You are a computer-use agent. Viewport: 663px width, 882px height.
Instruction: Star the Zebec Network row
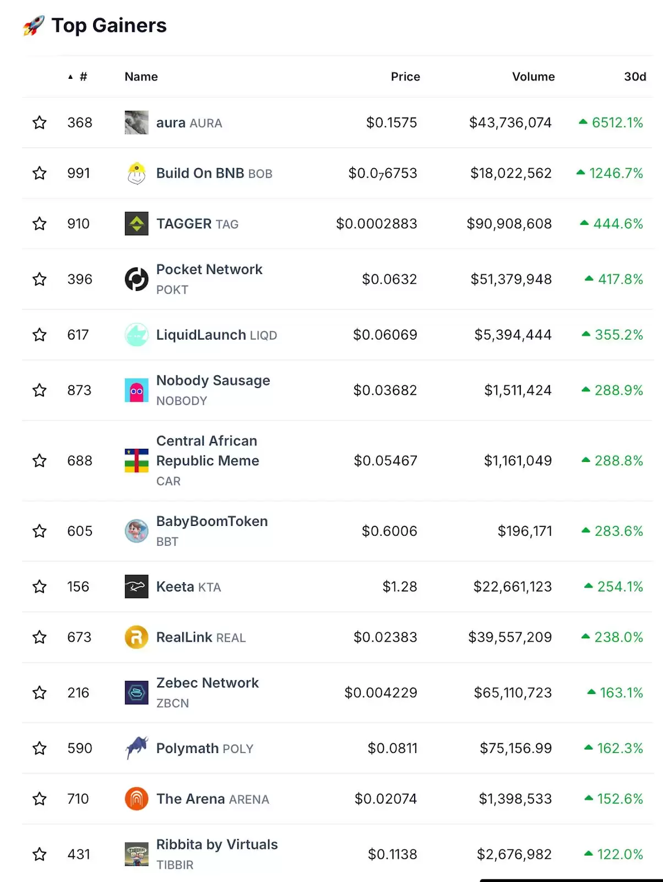coord(40,692)
